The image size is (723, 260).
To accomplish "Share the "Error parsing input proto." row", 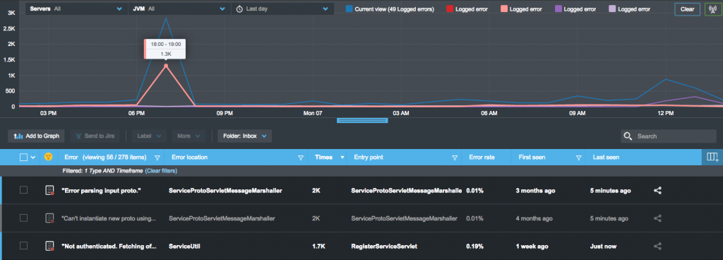I will coord(658,190).
